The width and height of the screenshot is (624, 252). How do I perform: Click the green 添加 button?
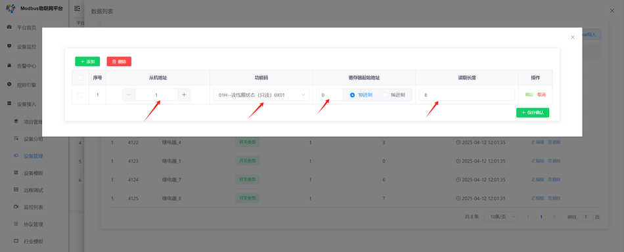(x=87, y=62)
